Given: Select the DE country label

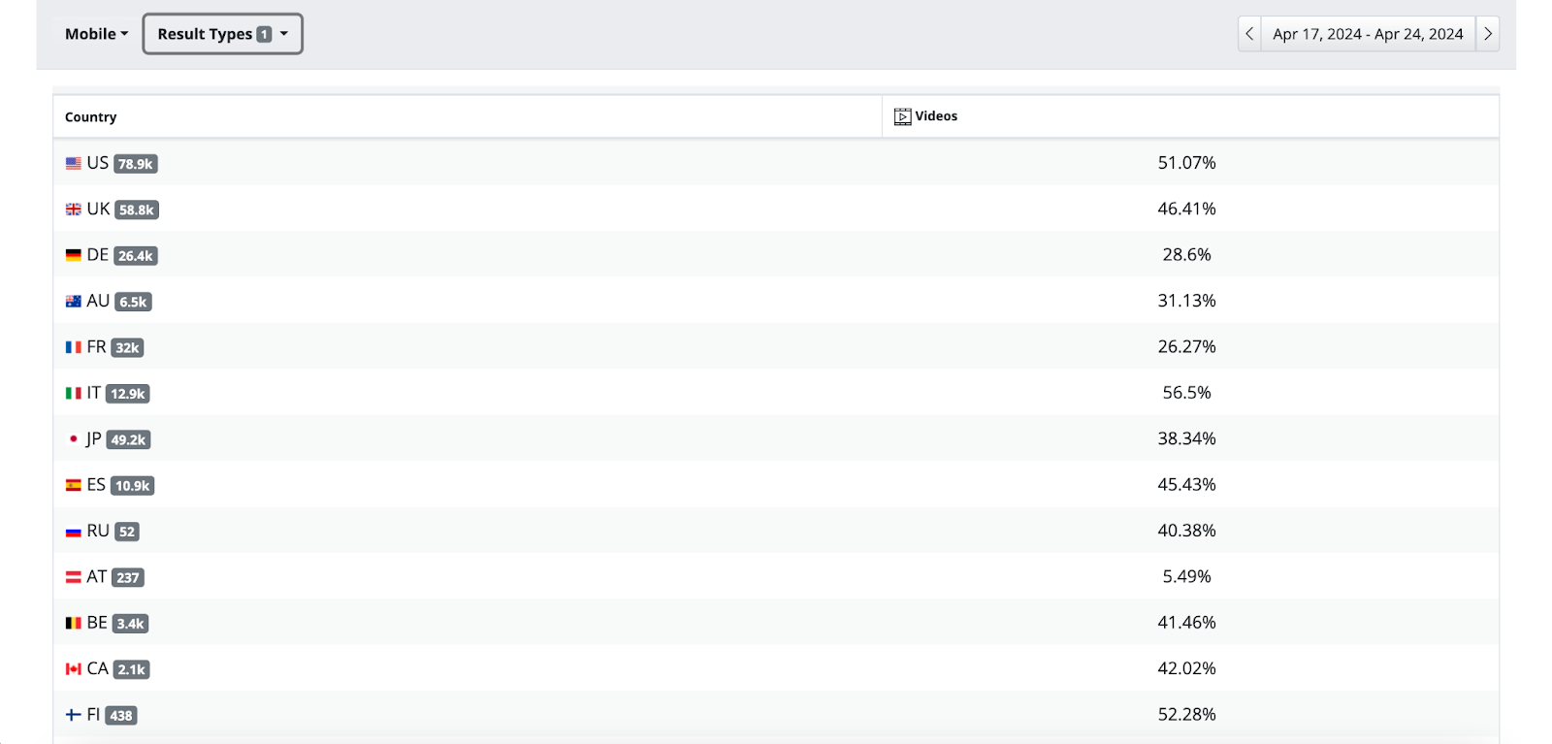Looking at the screenshot, I should click(98, 255).
